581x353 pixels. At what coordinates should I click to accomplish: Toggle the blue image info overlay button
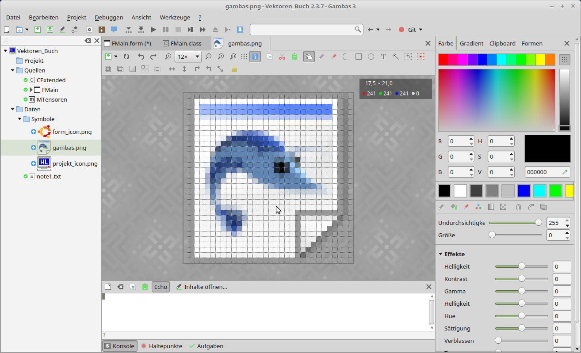tap(255, 57)
